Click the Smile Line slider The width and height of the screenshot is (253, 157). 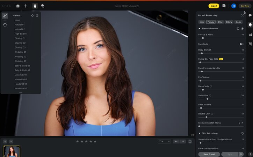point(207,99)
